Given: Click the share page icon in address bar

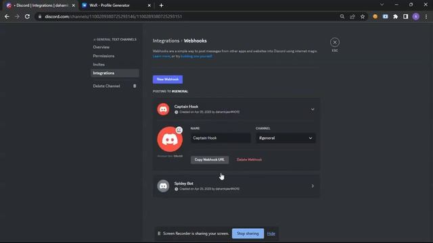Looking at the screenshot, I should click(x=352, y=16).
